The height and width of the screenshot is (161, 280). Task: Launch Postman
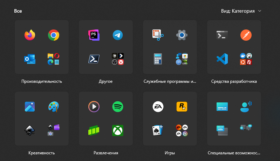246,35
